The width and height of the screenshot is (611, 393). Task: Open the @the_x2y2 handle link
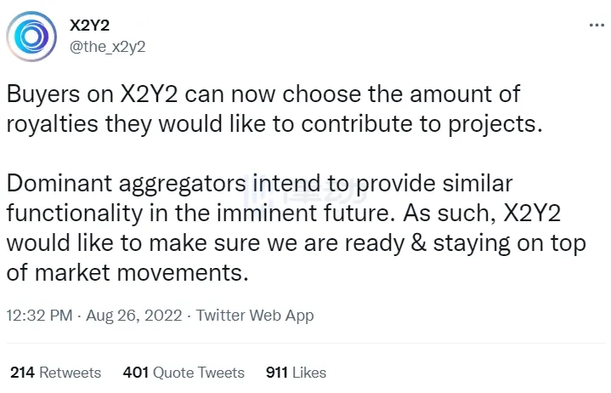107,47
